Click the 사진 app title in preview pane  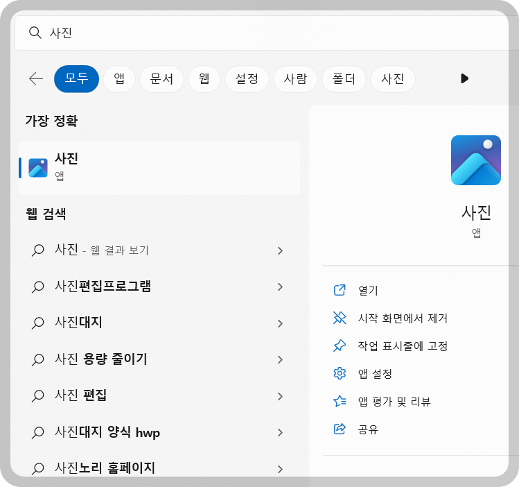point(476,212)
